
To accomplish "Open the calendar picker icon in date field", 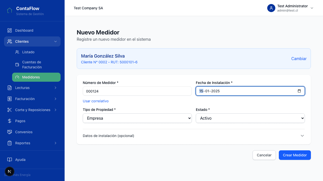I will (x=299, y=91).
